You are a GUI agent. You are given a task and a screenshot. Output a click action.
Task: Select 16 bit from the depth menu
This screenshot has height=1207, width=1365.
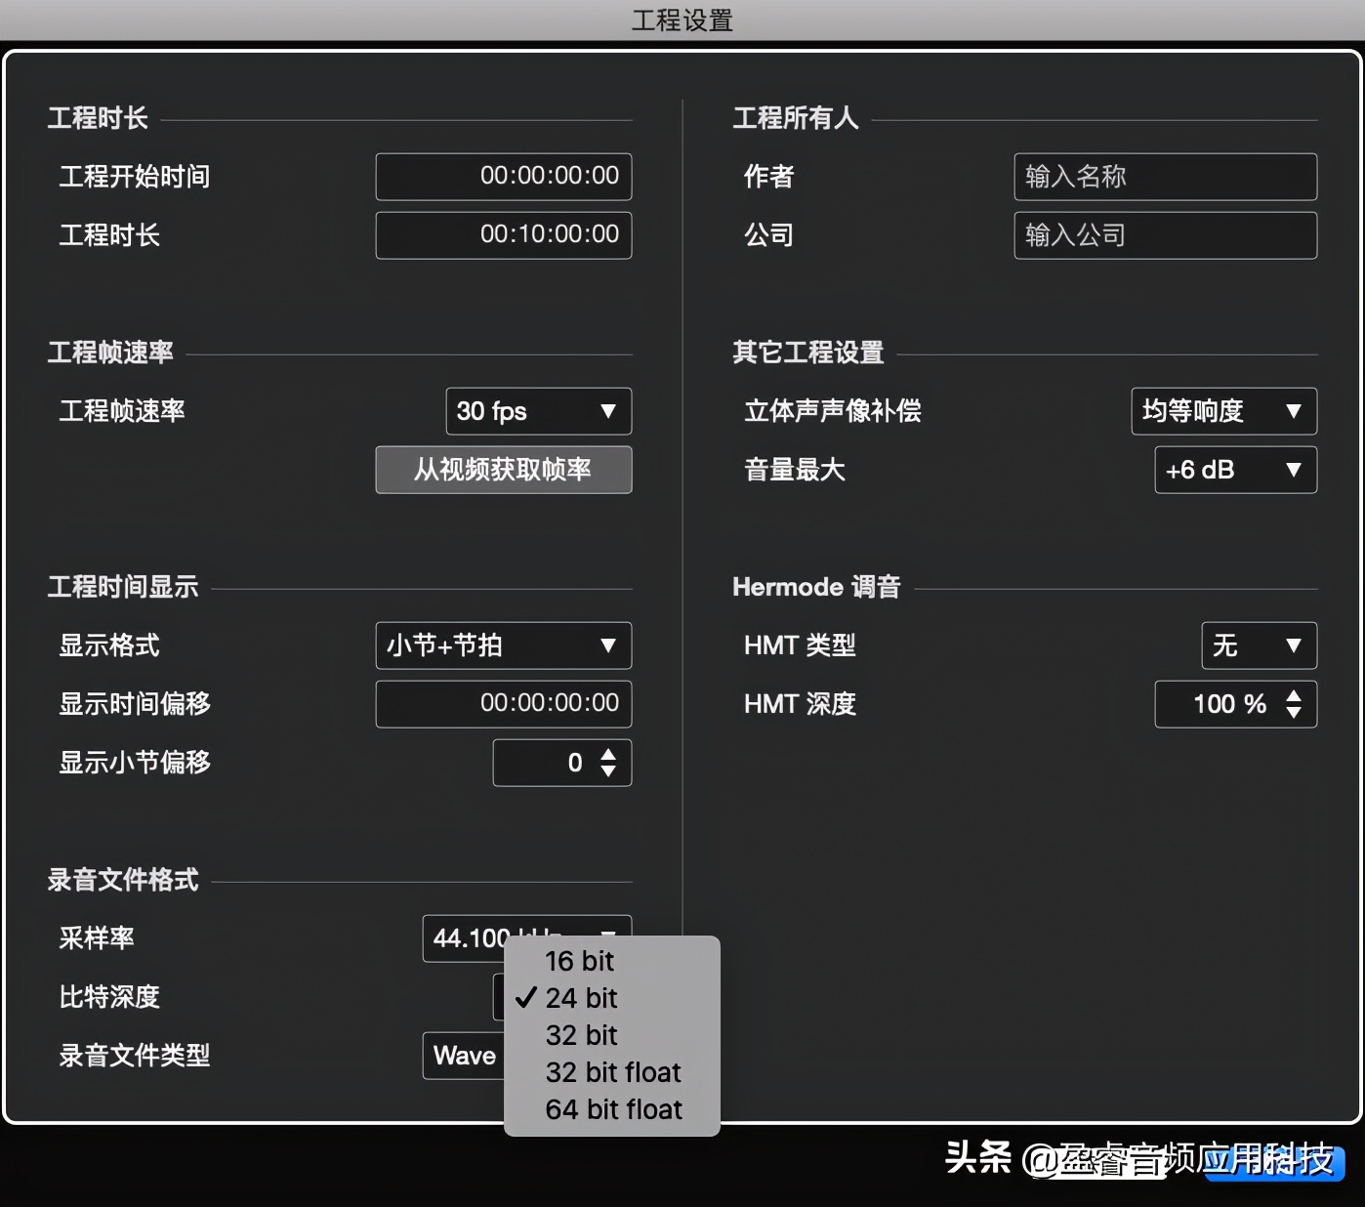pyautogui.click(x=580, y=961)
